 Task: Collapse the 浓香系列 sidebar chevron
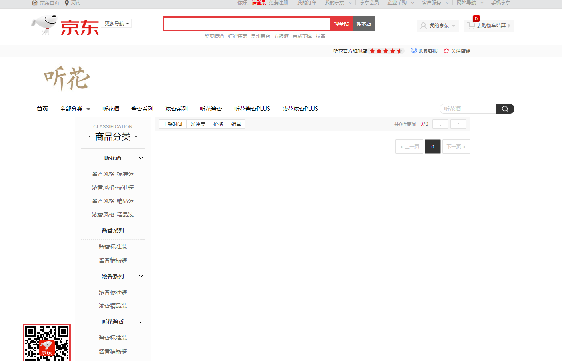(141, 276)
